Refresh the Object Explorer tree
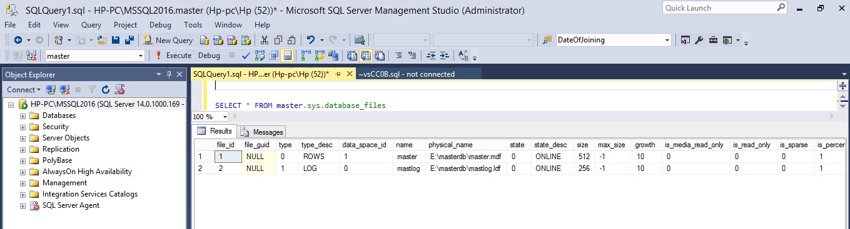The width and height of the screenshot is (850, 229). tap(106, 90)
